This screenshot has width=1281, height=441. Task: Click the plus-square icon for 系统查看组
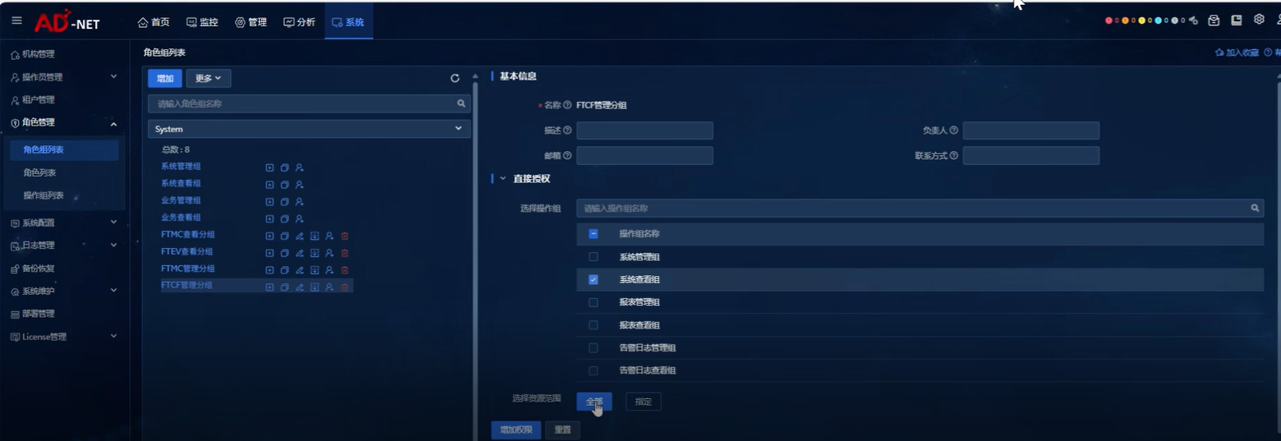tap(269, 185)
